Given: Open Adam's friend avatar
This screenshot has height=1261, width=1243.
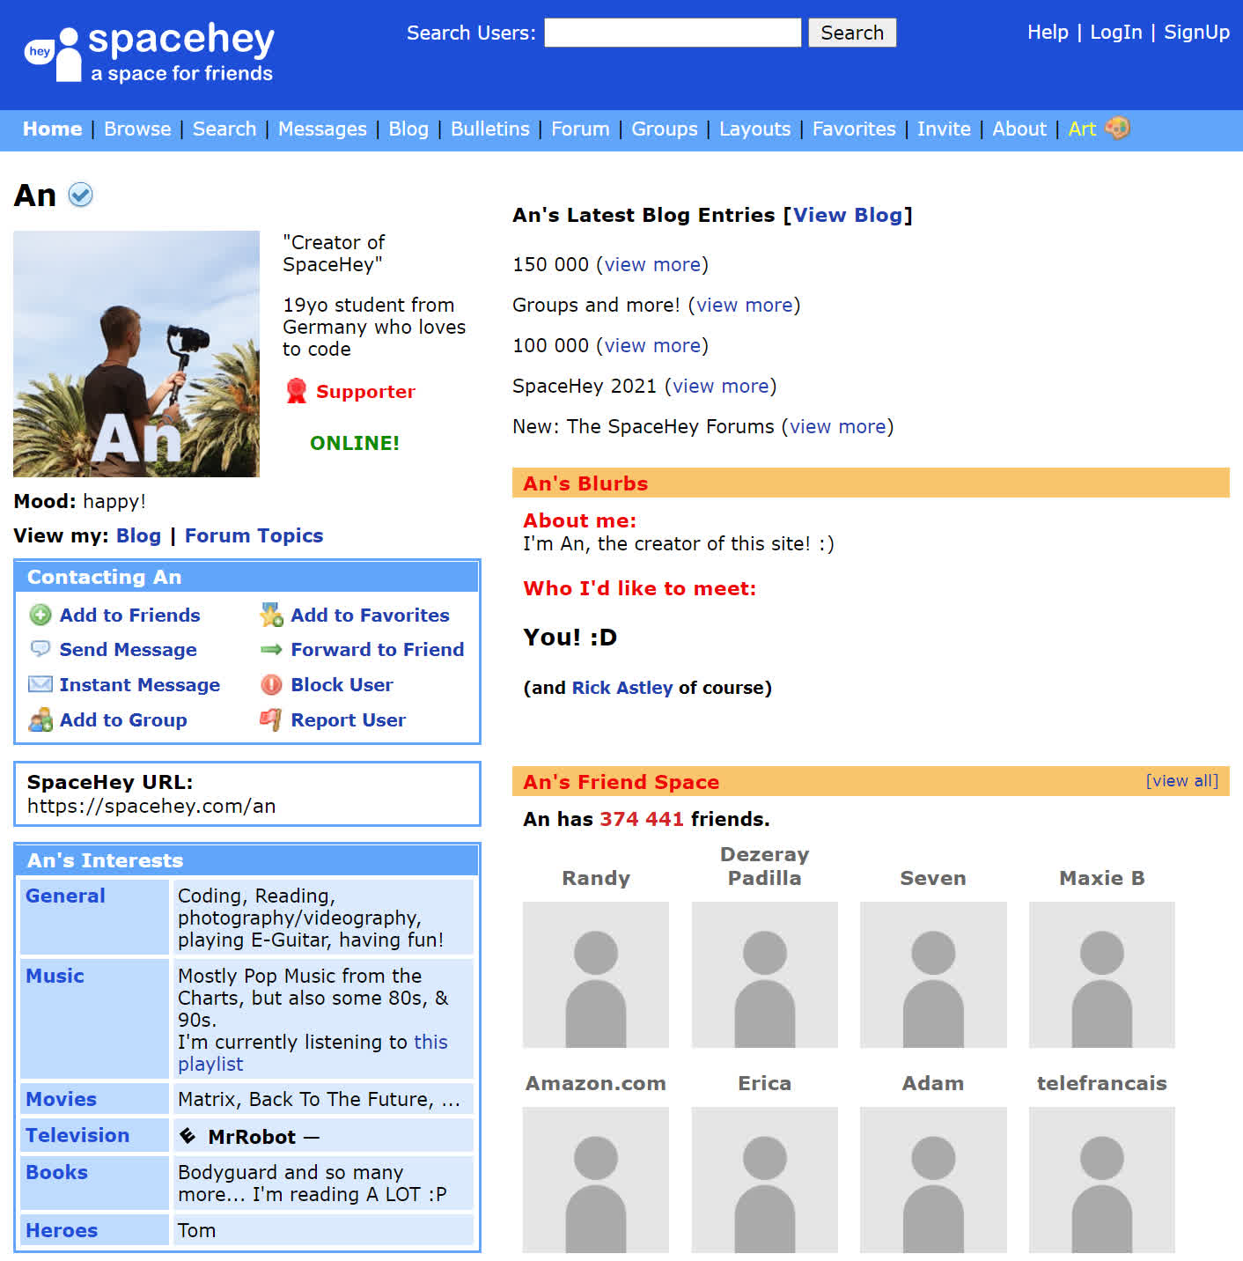Looking at the screenshot, I should point(933,1180).
